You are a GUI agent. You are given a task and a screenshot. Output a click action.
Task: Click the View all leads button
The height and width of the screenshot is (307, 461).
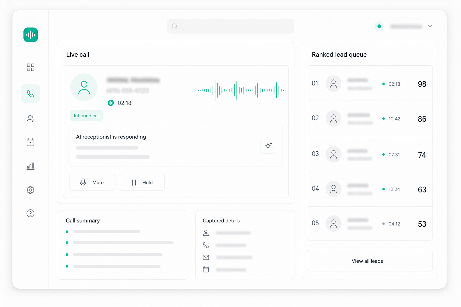(x=370, y=261)
